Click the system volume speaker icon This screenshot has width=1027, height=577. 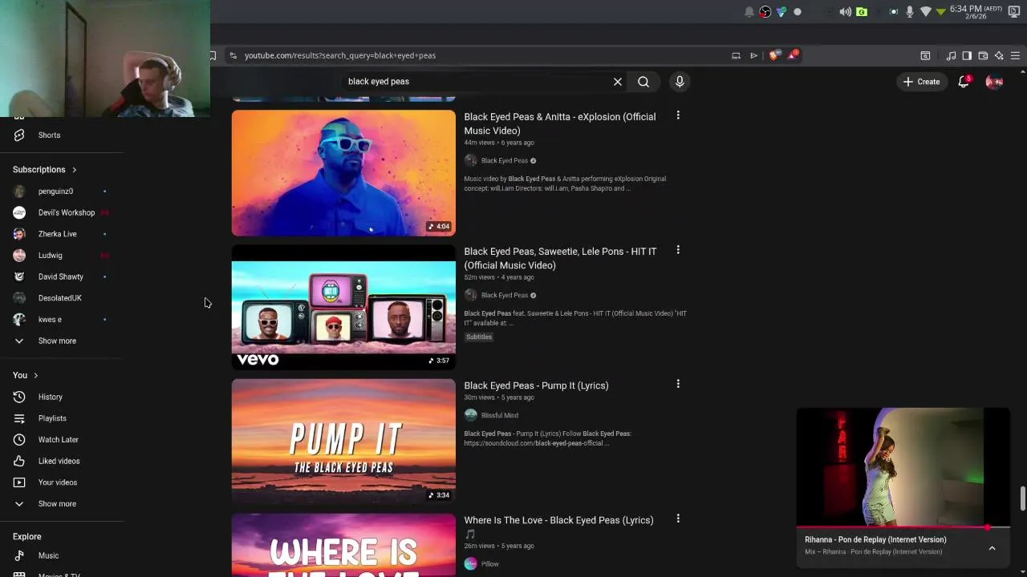point(845,11)
